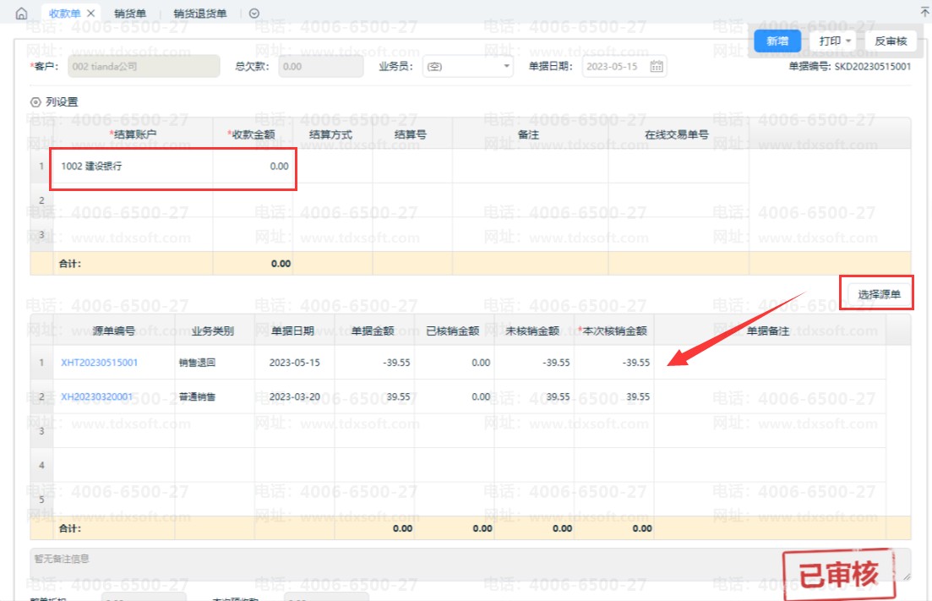The height and width of the screenshot is (601, 932).
Task: Open the calendar date picker icon
Action: tap(656, 66)
